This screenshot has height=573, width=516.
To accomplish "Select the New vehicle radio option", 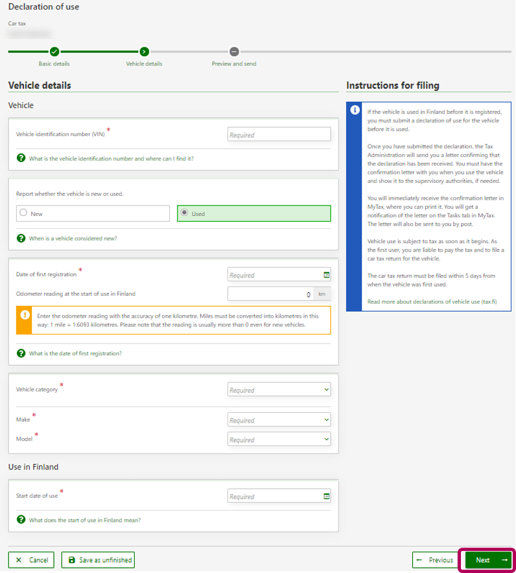I will [24, 213].
